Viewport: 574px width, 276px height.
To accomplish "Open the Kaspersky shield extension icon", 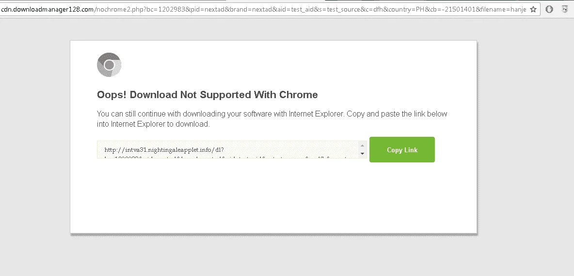I will (564, 9).
